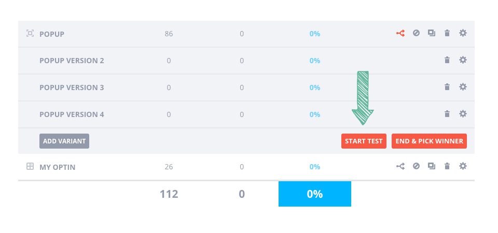Open settings gear for Popup Version 3
Viewport: 498px width, 233px height.
coord(463,88)
